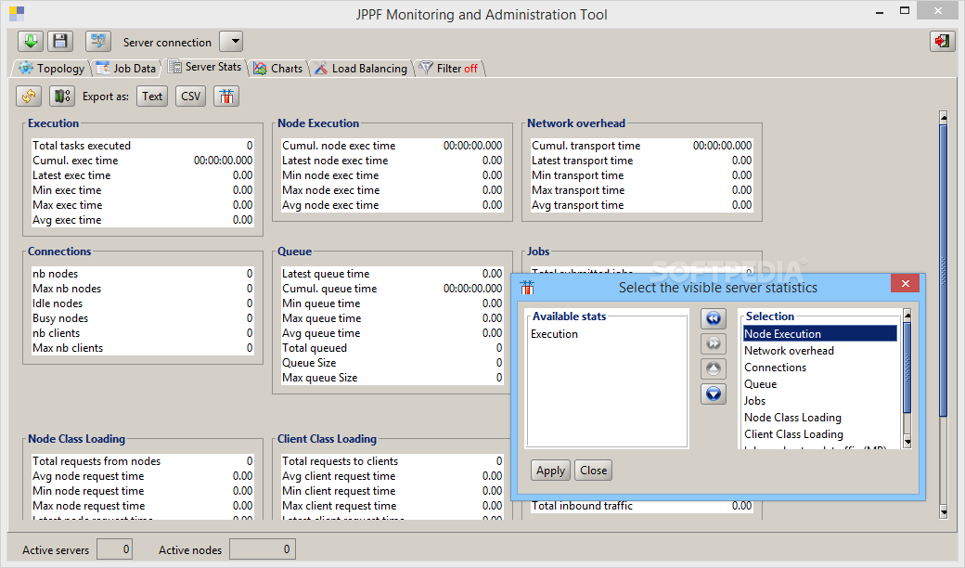Click the Total requests to clients row

point(392,461)
